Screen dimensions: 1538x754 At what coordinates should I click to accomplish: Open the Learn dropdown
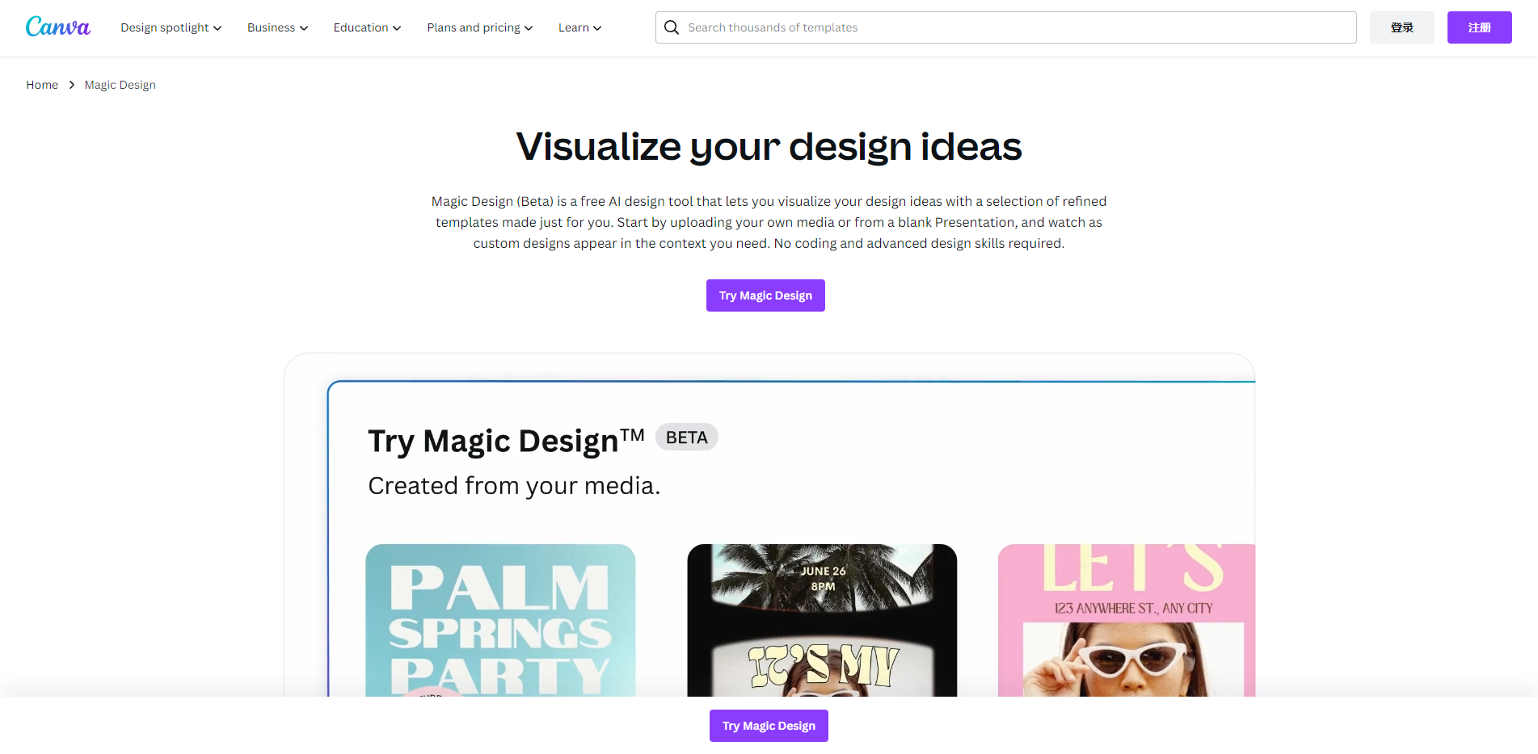point(579,27)
